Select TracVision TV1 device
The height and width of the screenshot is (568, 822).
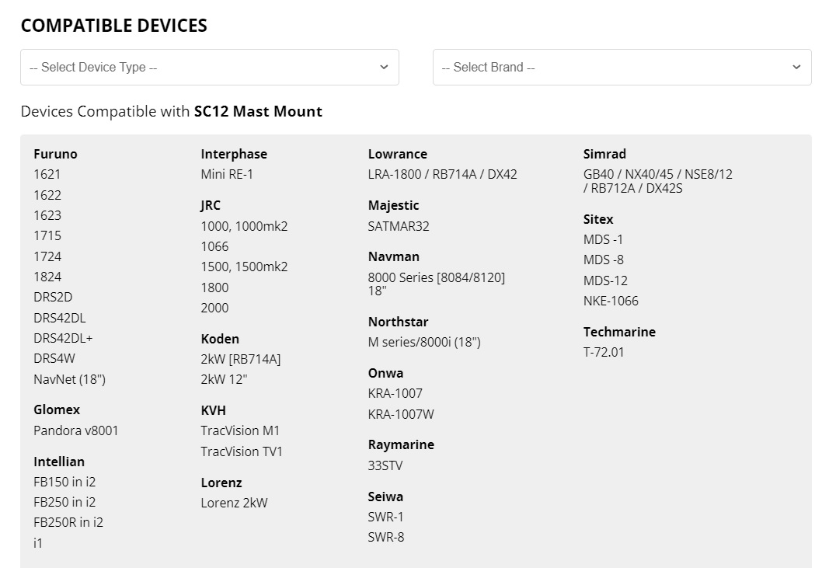click(242, 451)
